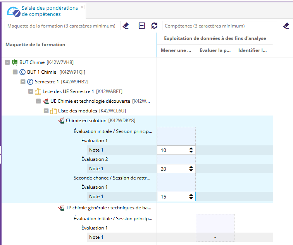Collapse the BUT 1 Chimie node
The width and height of the screenshot is (293, 245).
coord(15,72)
